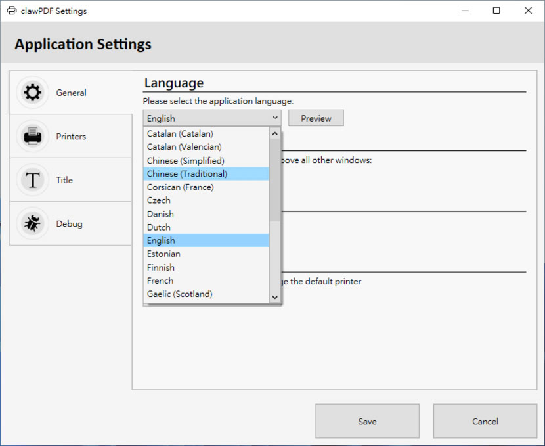The height and width of the screenshot is (446, 545).
Task: Open Debug section via bug icon
Action: (32, 223)
